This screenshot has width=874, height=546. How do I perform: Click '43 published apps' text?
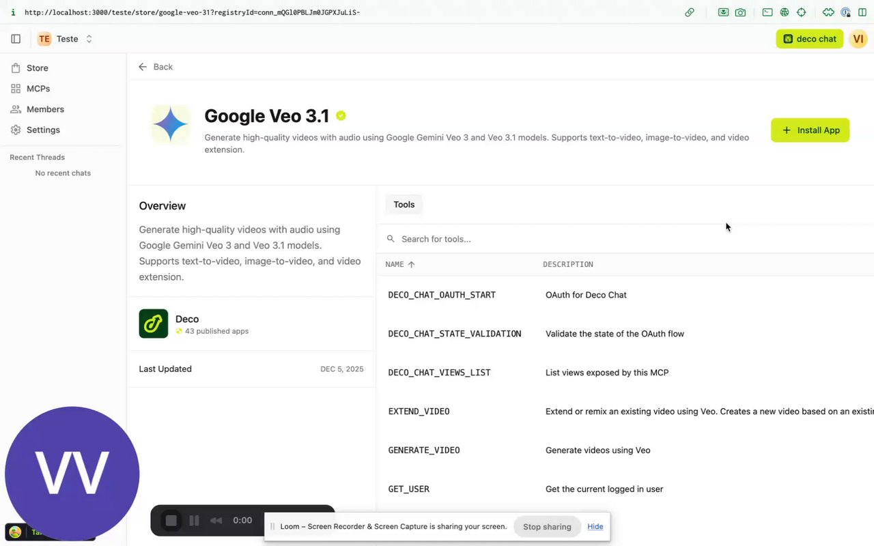point(216,331)
